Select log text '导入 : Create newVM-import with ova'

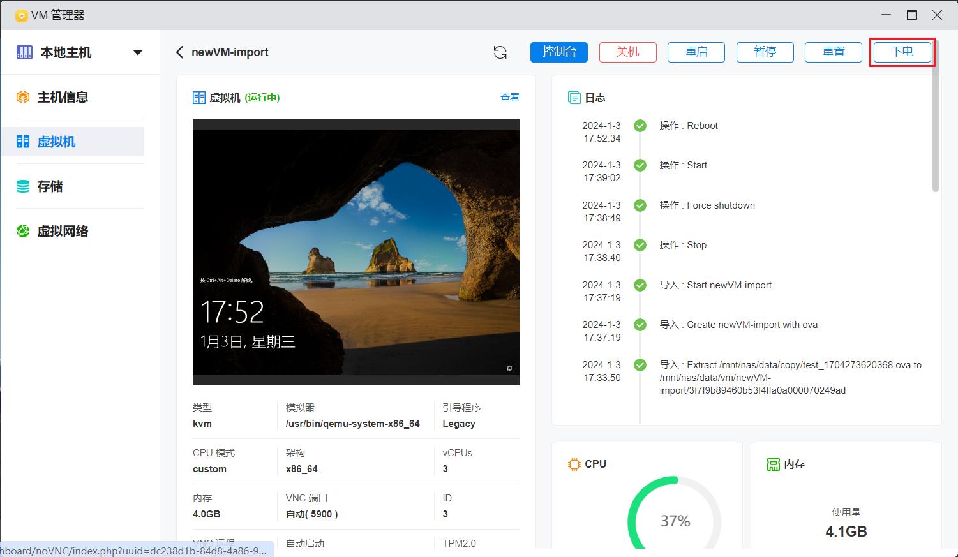(x=738, y=325)
